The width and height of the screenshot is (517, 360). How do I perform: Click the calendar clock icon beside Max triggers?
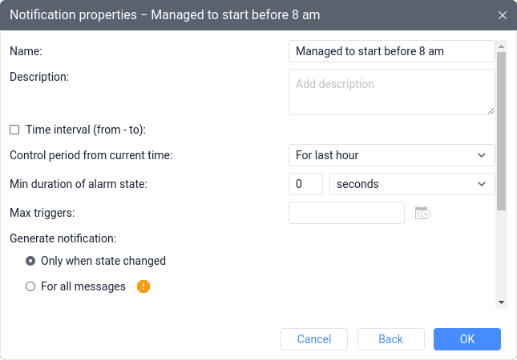coord(422,213)
